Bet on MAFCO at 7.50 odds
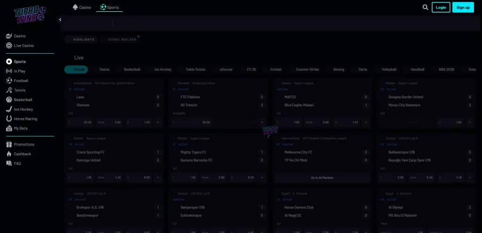This screenshot has width=482, height=233. (x=289, y=122)
